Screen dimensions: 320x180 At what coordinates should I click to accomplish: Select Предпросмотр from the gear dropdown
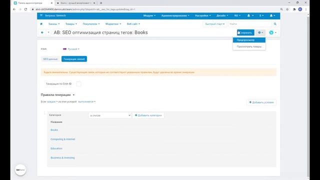pos(249,40)
